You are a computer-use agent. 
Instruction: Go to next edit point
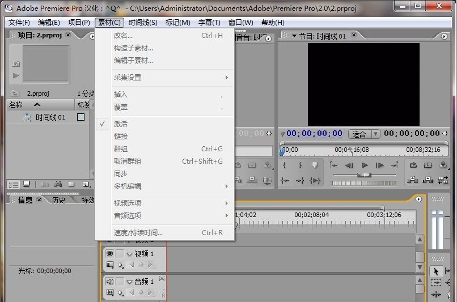(395, 165)
